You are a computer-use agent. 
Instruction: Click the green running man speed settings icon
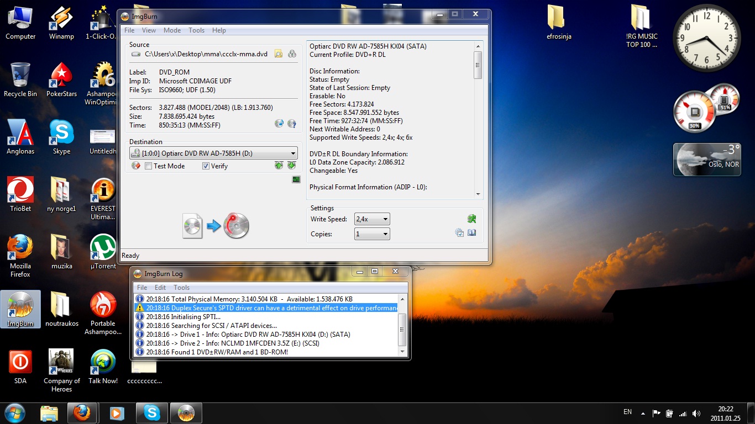471,219
